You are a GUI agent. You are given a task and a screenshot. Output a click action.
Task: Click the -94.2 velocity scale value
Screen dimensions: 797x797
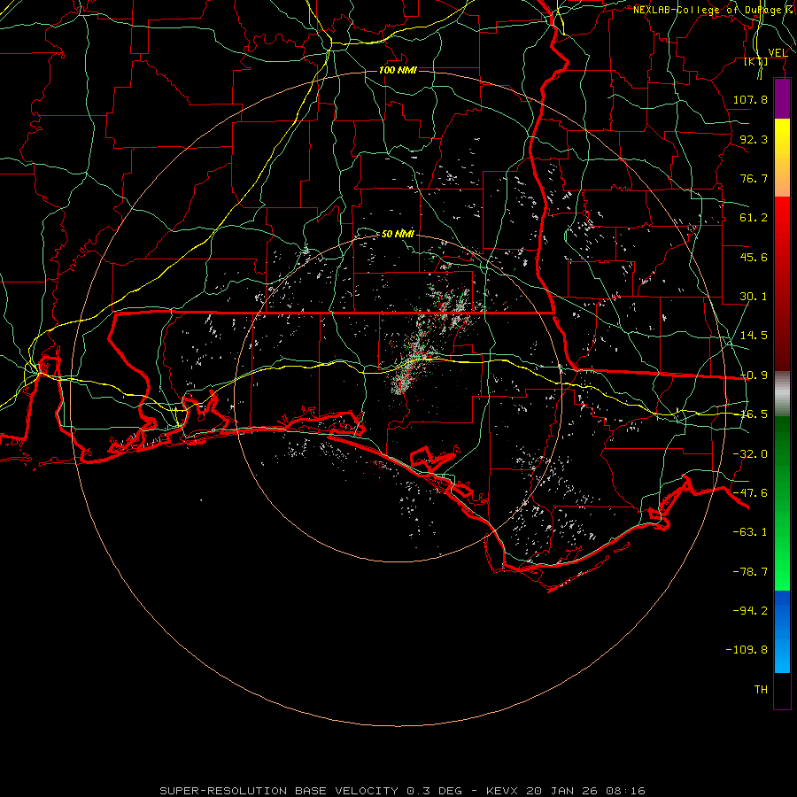tap(750, 610)
